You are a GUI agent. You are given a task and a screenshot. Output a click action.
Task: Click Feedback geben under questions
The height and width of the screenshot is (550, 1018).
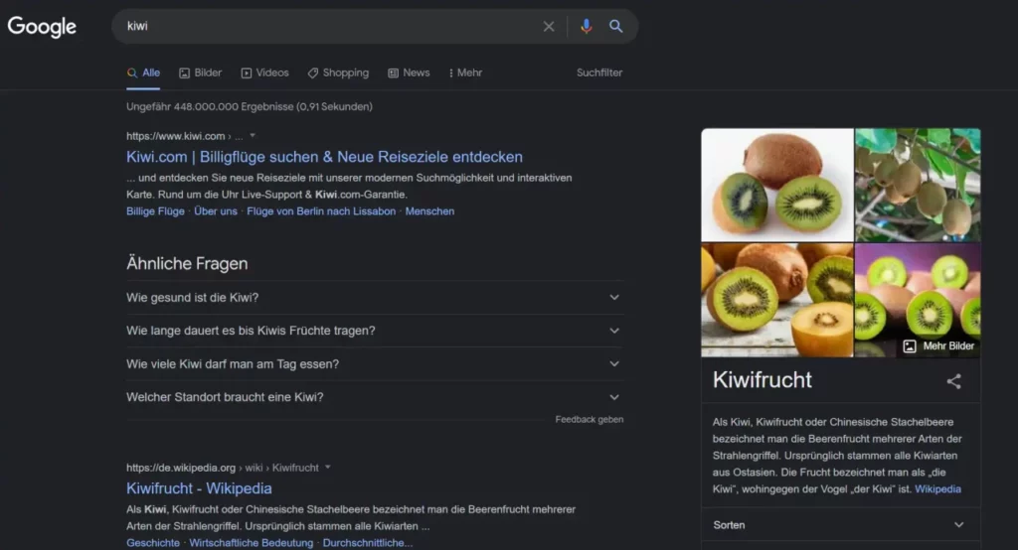point(589,420)
